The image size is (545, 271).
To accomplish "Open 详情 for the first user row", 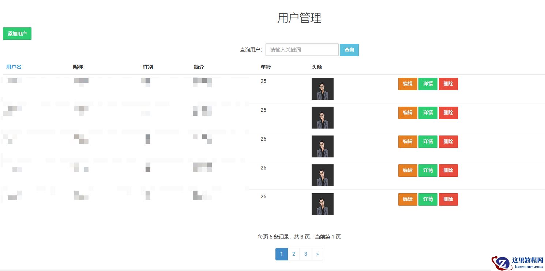I will tap(428, 84).
